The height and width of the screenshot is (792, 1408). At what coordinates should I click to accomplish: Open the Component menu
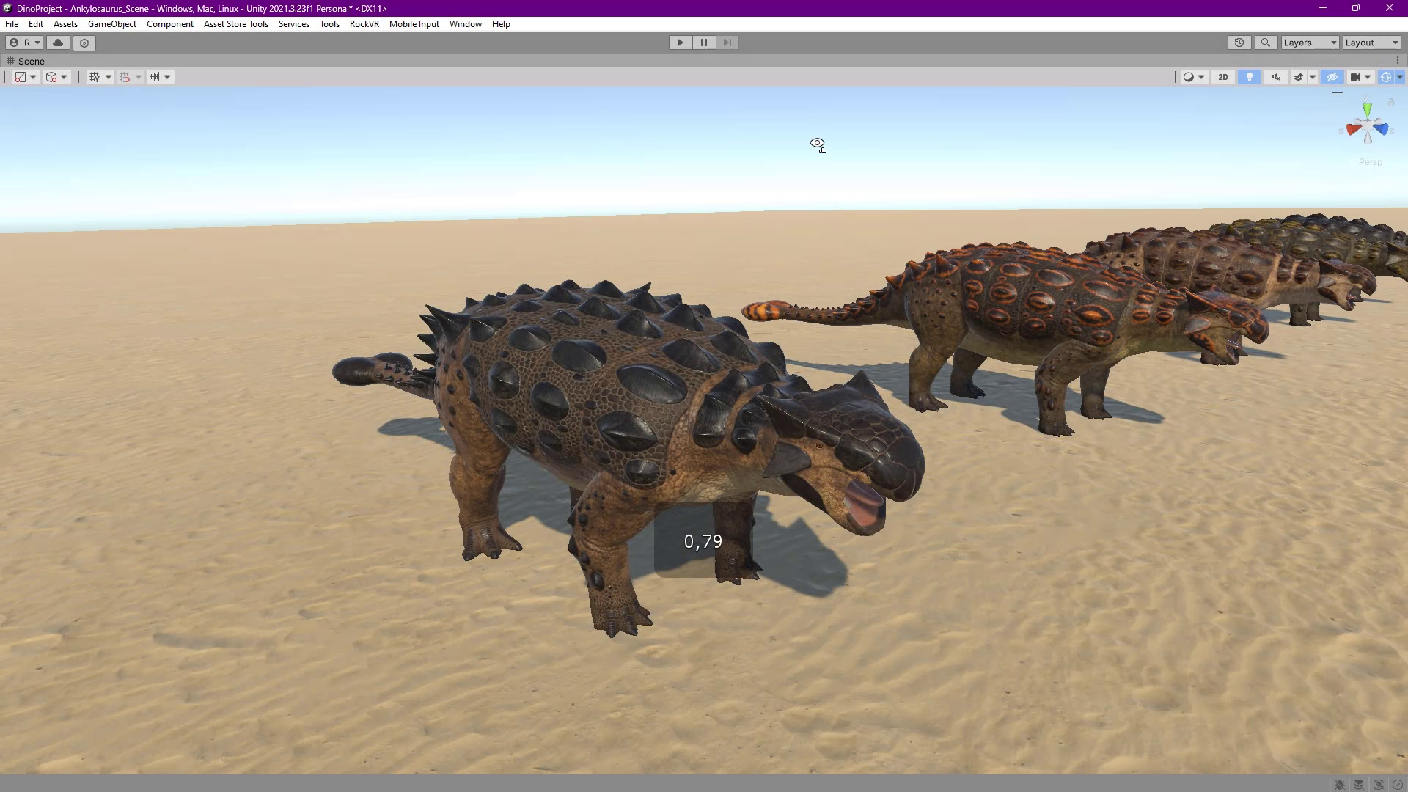[170, 24]
